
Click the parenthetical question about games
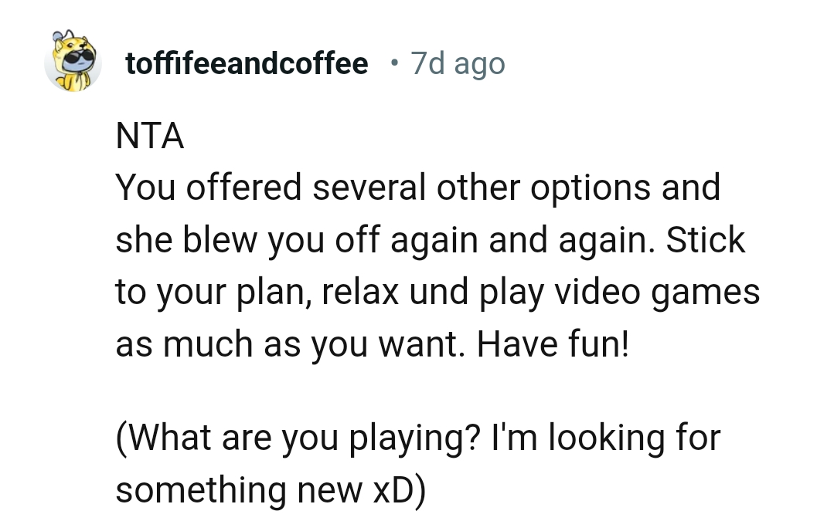tap(417, 436)
